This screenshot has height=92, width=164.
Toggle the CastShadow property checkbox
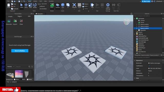click(x=149, y=66)
